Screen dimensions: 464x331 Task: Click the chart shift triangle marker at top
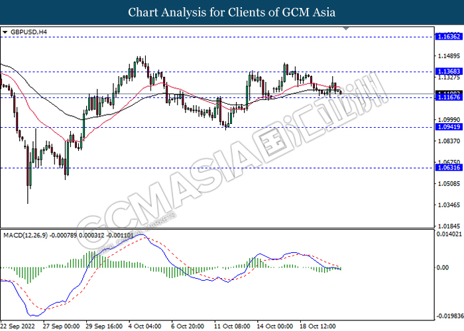coord(346,28)
